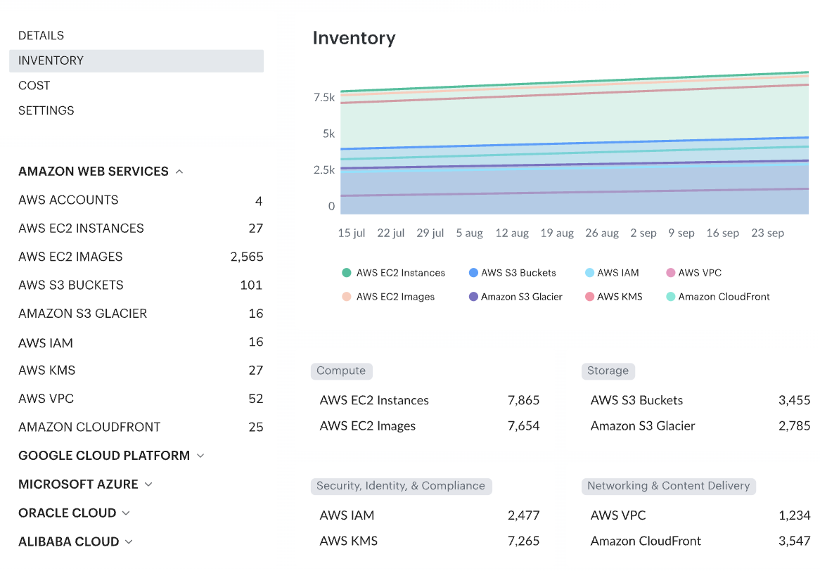Toggle AWS KMS legend dot
This screenshot has width=820, height=571.
[x=589, y=297]
